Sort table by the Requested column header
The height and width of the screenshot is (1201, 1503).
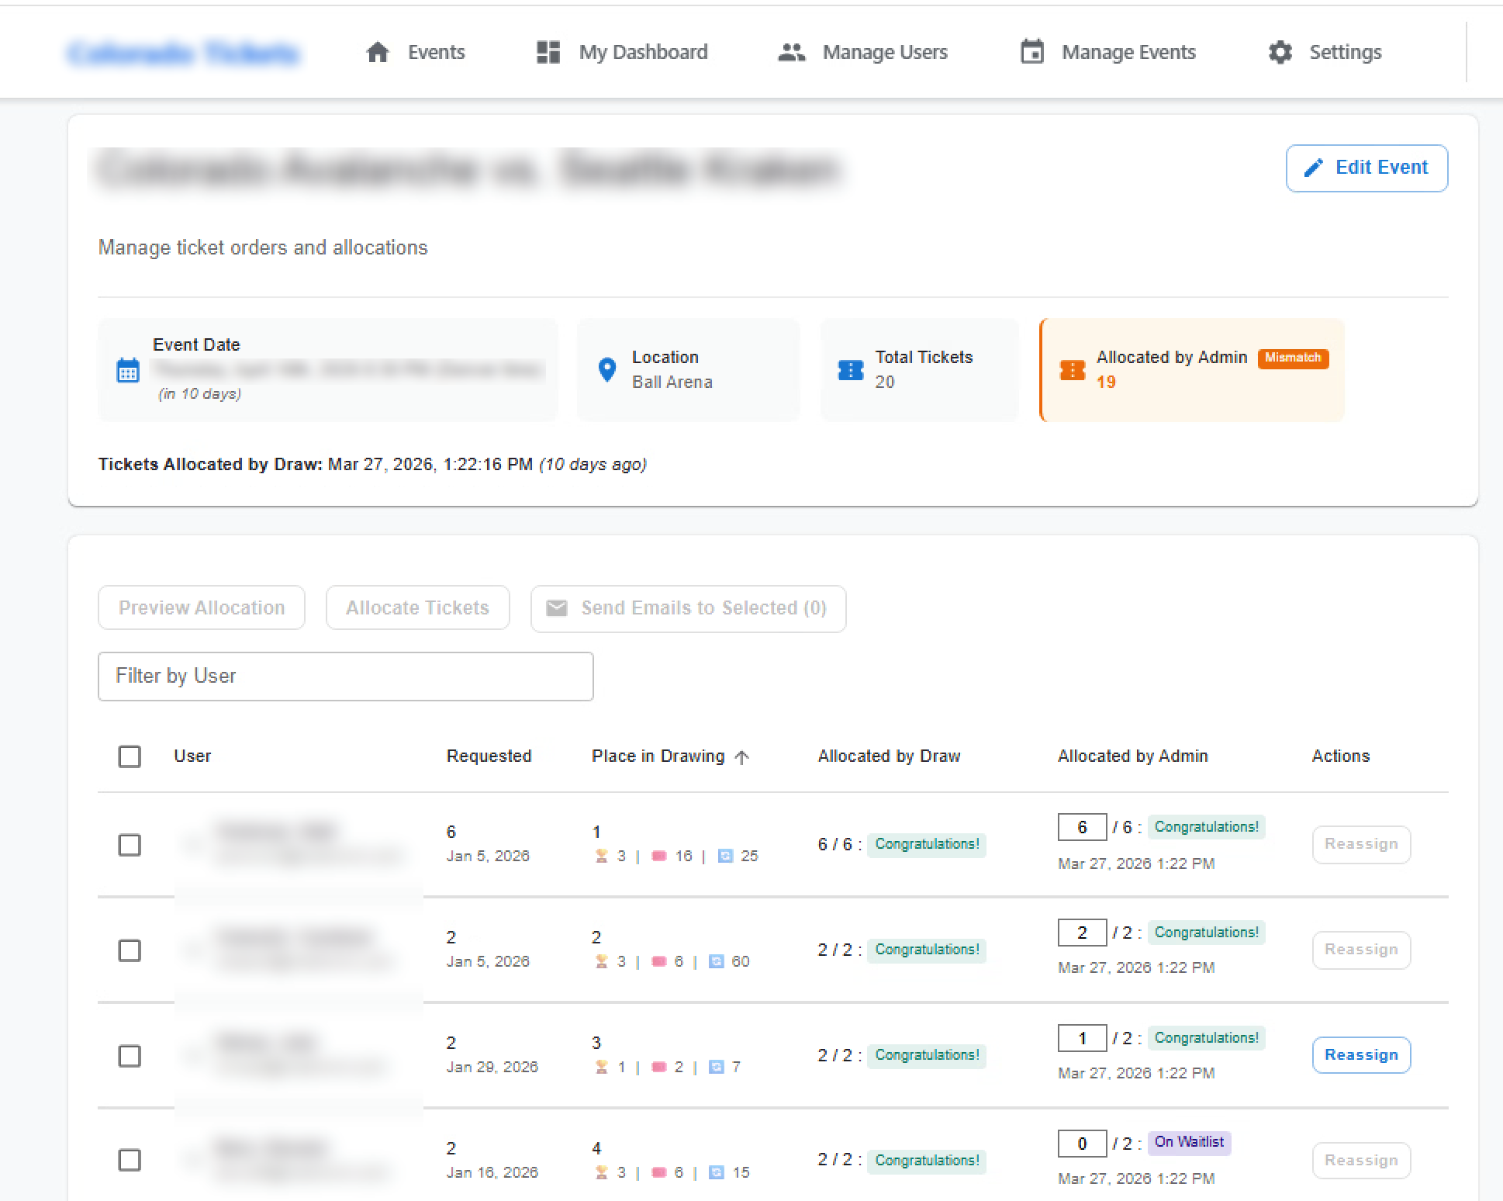(489, 756)
